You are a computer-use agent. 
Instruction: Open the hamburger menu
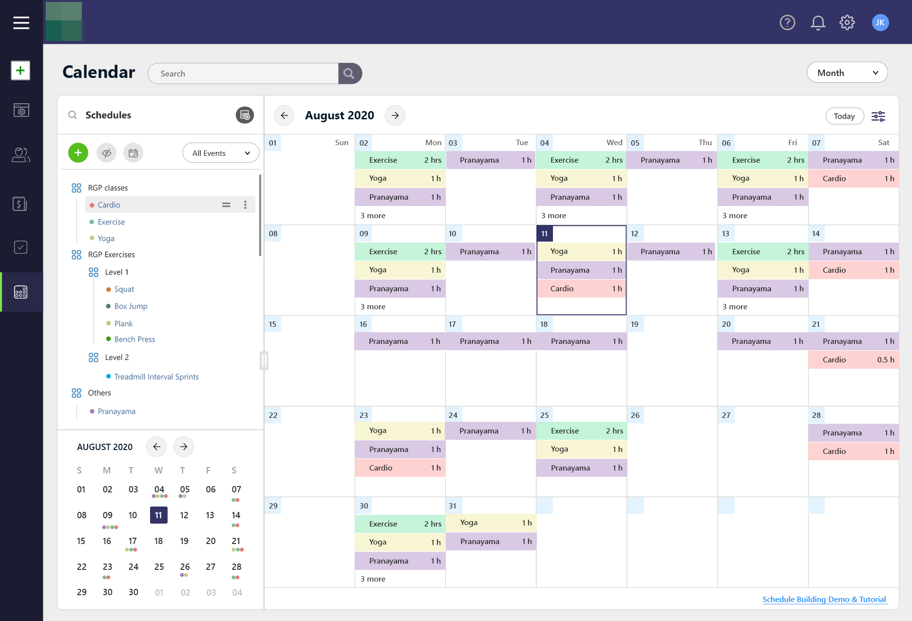tap(21, 22)
